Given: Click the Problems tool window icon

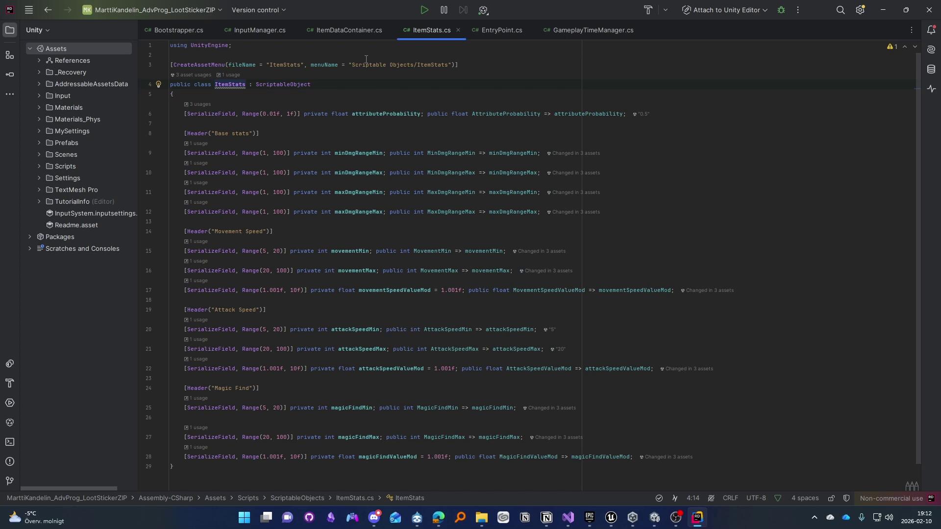Looking at the screenshot, I should 10,461.
